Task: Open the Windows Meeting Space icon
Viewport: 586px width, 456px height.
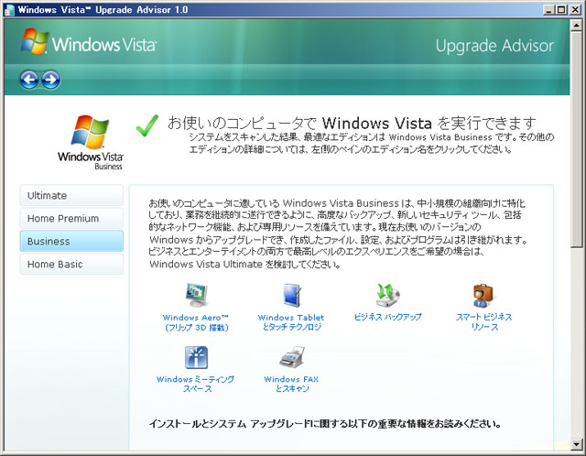Action: tap(196, 357)
